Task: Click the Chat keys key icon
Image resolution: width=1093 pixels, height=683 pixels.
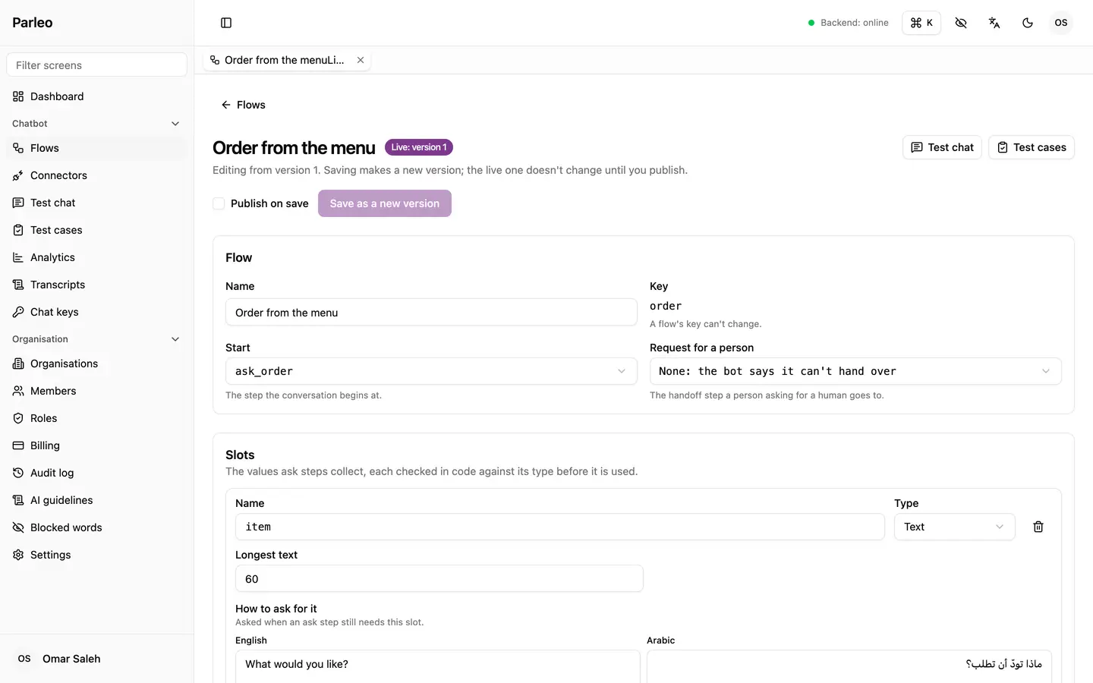Action: point(18,312)
